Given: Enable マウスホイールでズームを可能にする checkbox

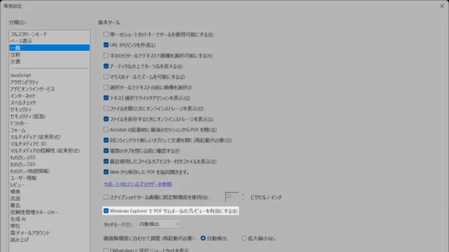Looking at the screenshot, I should click(x=106, y=77).
